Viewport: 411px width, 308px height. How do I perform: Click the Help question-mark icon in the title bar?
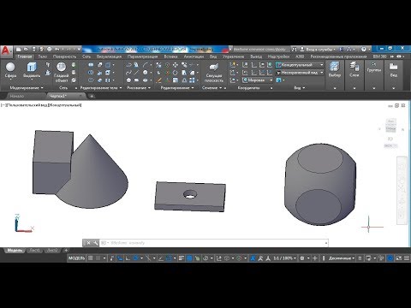click(363, 50)
